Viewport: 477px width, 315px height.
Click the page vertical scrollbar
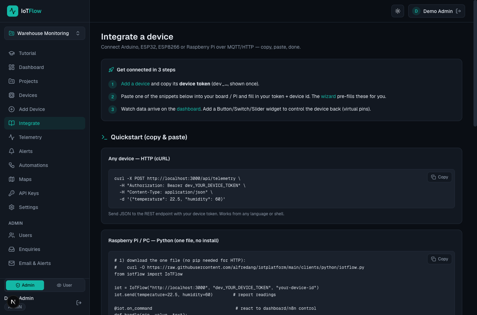point(475,63)
